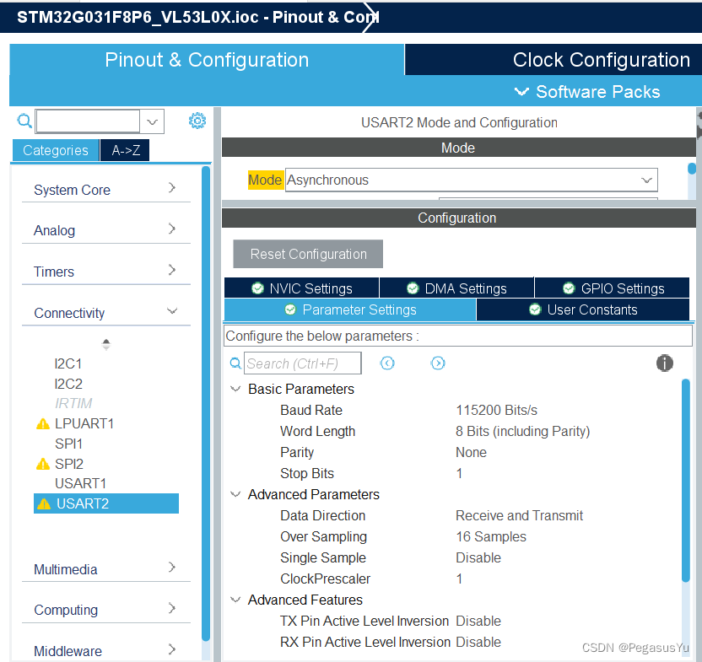Click the categories panel vertical scrollbar

[x=206, y=403]
